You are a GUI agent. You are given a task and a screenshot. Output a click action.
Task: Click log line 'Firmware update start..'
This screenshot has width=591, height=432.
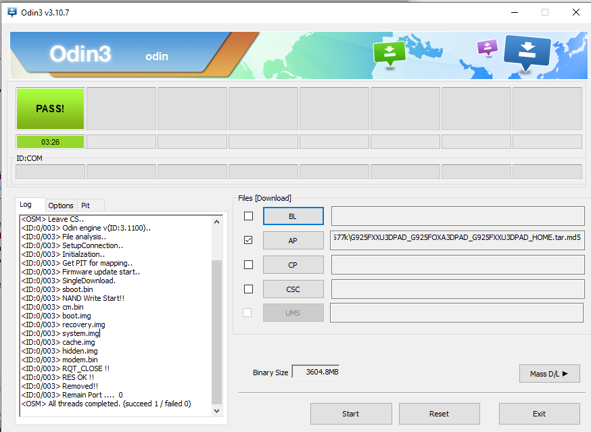(80, 272)
